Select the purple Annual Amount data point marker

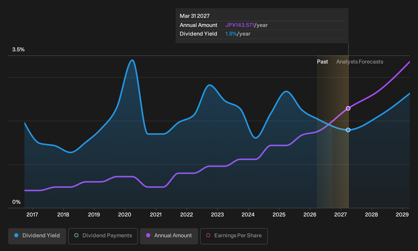348,108
